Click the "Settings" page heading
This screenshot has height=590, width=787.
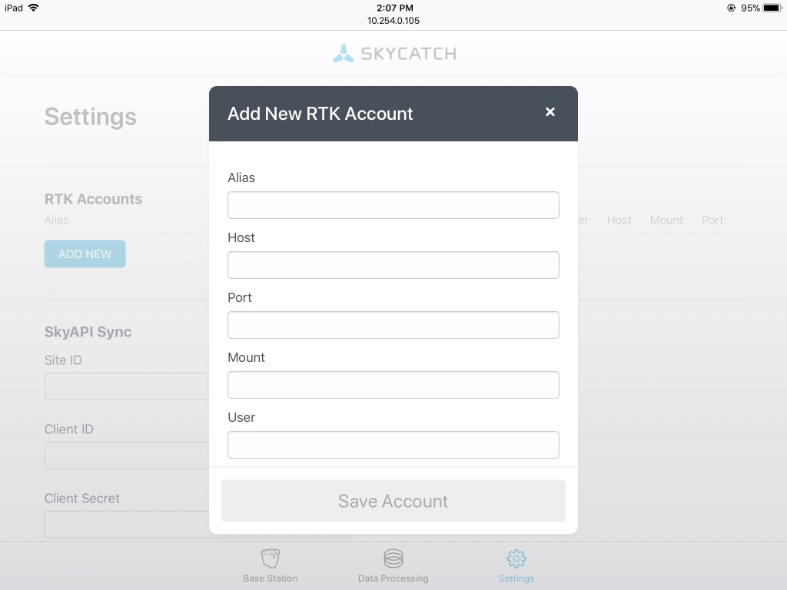(x=91, y=117)
